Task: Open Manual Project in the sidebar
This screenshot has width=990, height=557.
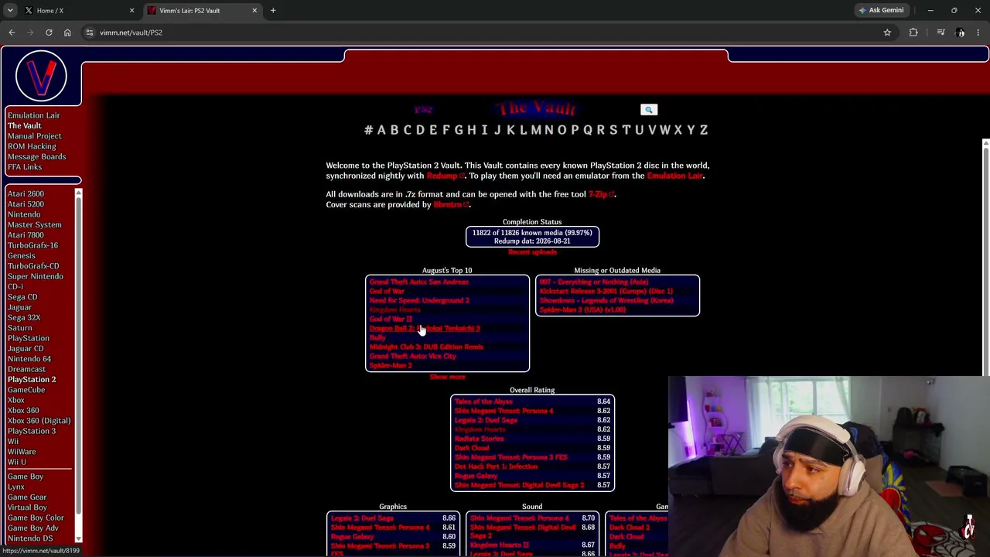Action: pos(35,136)
